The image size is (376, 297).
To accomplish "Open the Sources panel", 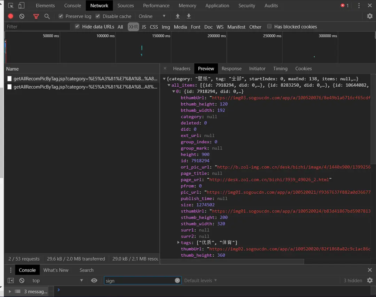I will pyautogui.click(x=126, y=5).
